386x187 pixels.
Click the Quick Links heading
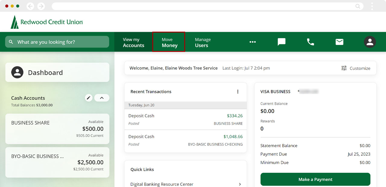click(x=142, y=170)
